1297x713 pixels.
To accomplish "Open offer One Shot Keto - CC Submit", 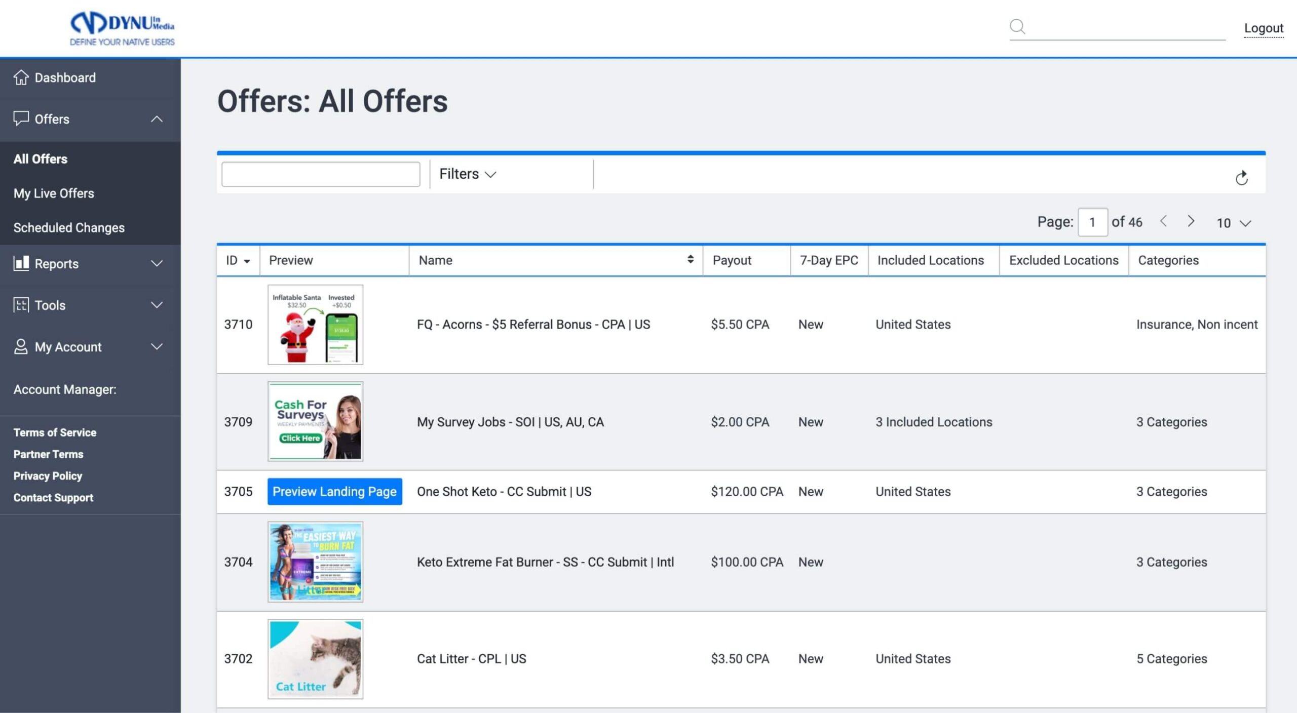I will click(x=504, y=492).
